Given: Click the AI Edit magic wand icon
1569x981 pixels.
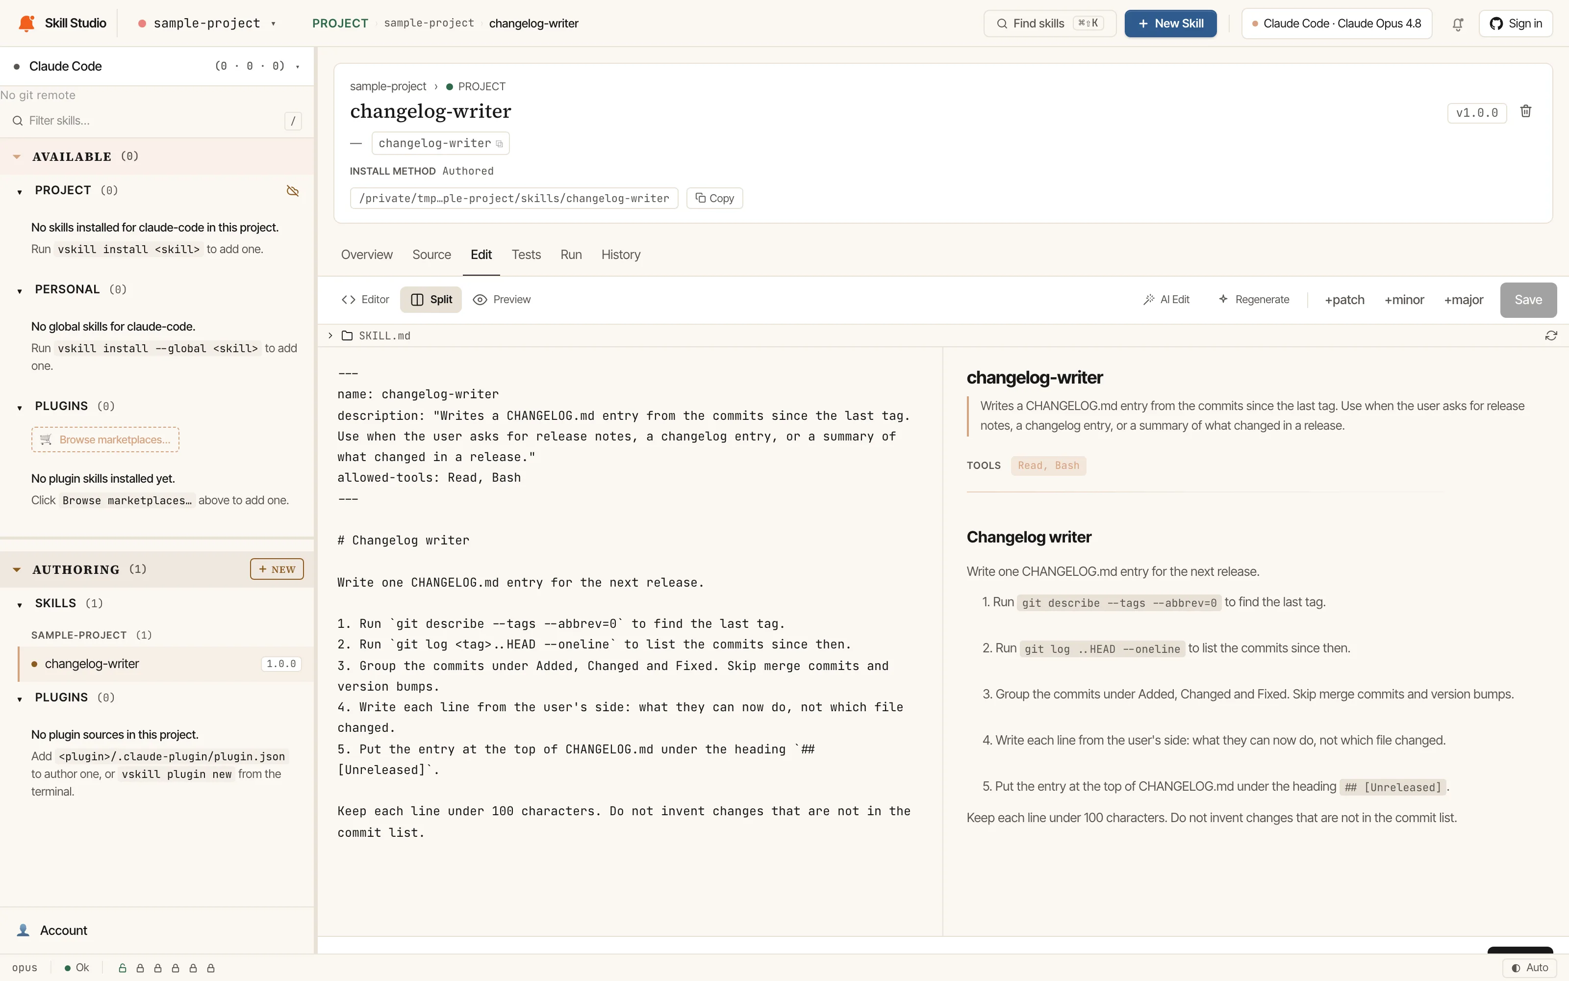Looking at the screenshot, I should pyautogui.click(x=1149, y=299).
